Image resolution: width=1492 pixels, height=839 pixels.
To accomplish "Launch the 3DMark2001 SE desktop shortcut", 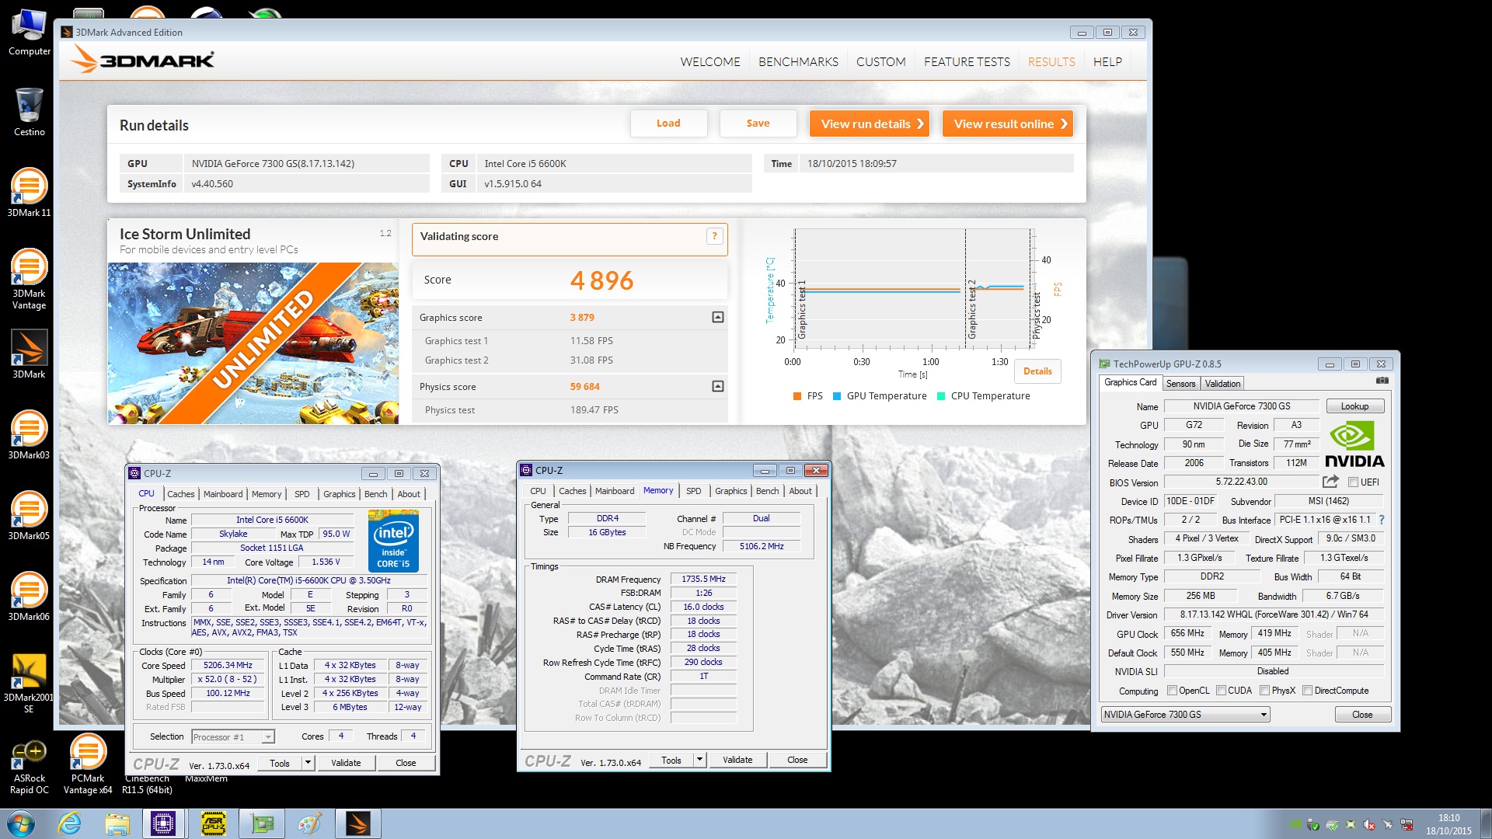I will pos(29,683).
